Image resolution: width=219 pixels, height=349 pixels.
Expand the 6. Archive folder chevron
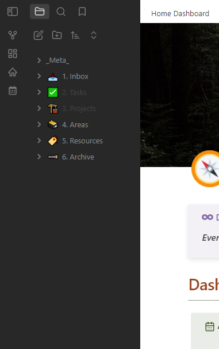[x=39, y=157]
